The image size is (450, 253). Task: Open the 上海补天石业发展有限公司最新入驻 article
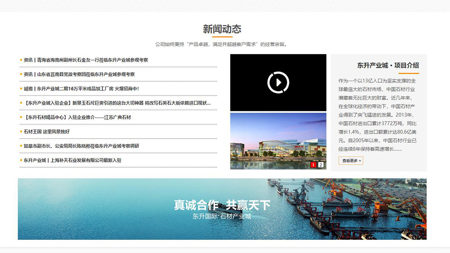tap(72, 160)
